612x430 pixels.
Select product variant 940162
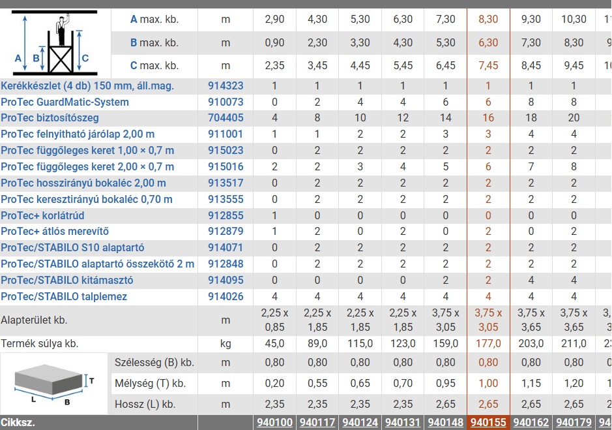point(531,423)
